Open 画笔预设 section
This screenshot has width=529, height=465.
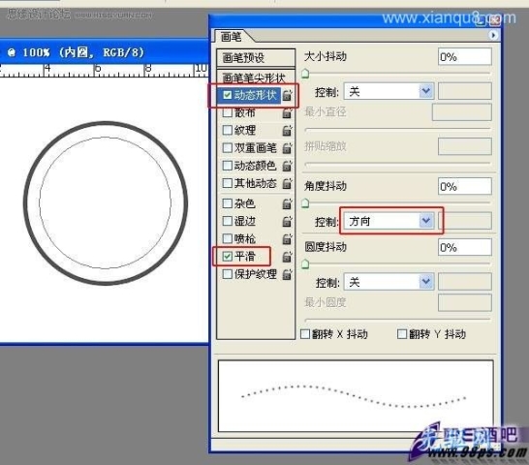256,58
